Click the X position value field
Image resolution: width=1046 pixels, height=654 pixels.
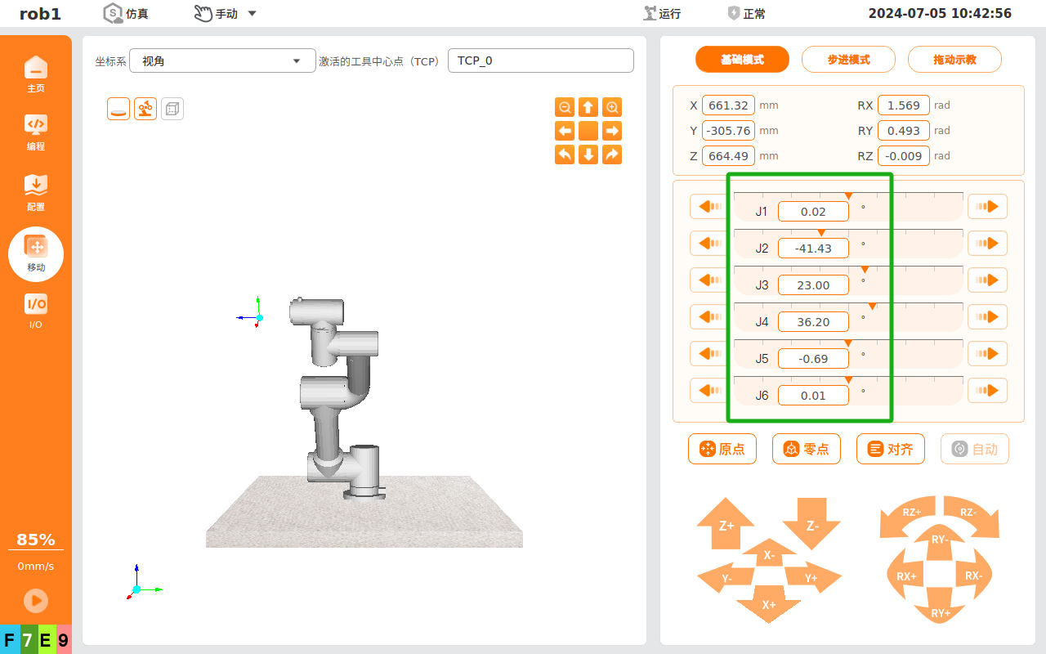[x=728, y=105]
